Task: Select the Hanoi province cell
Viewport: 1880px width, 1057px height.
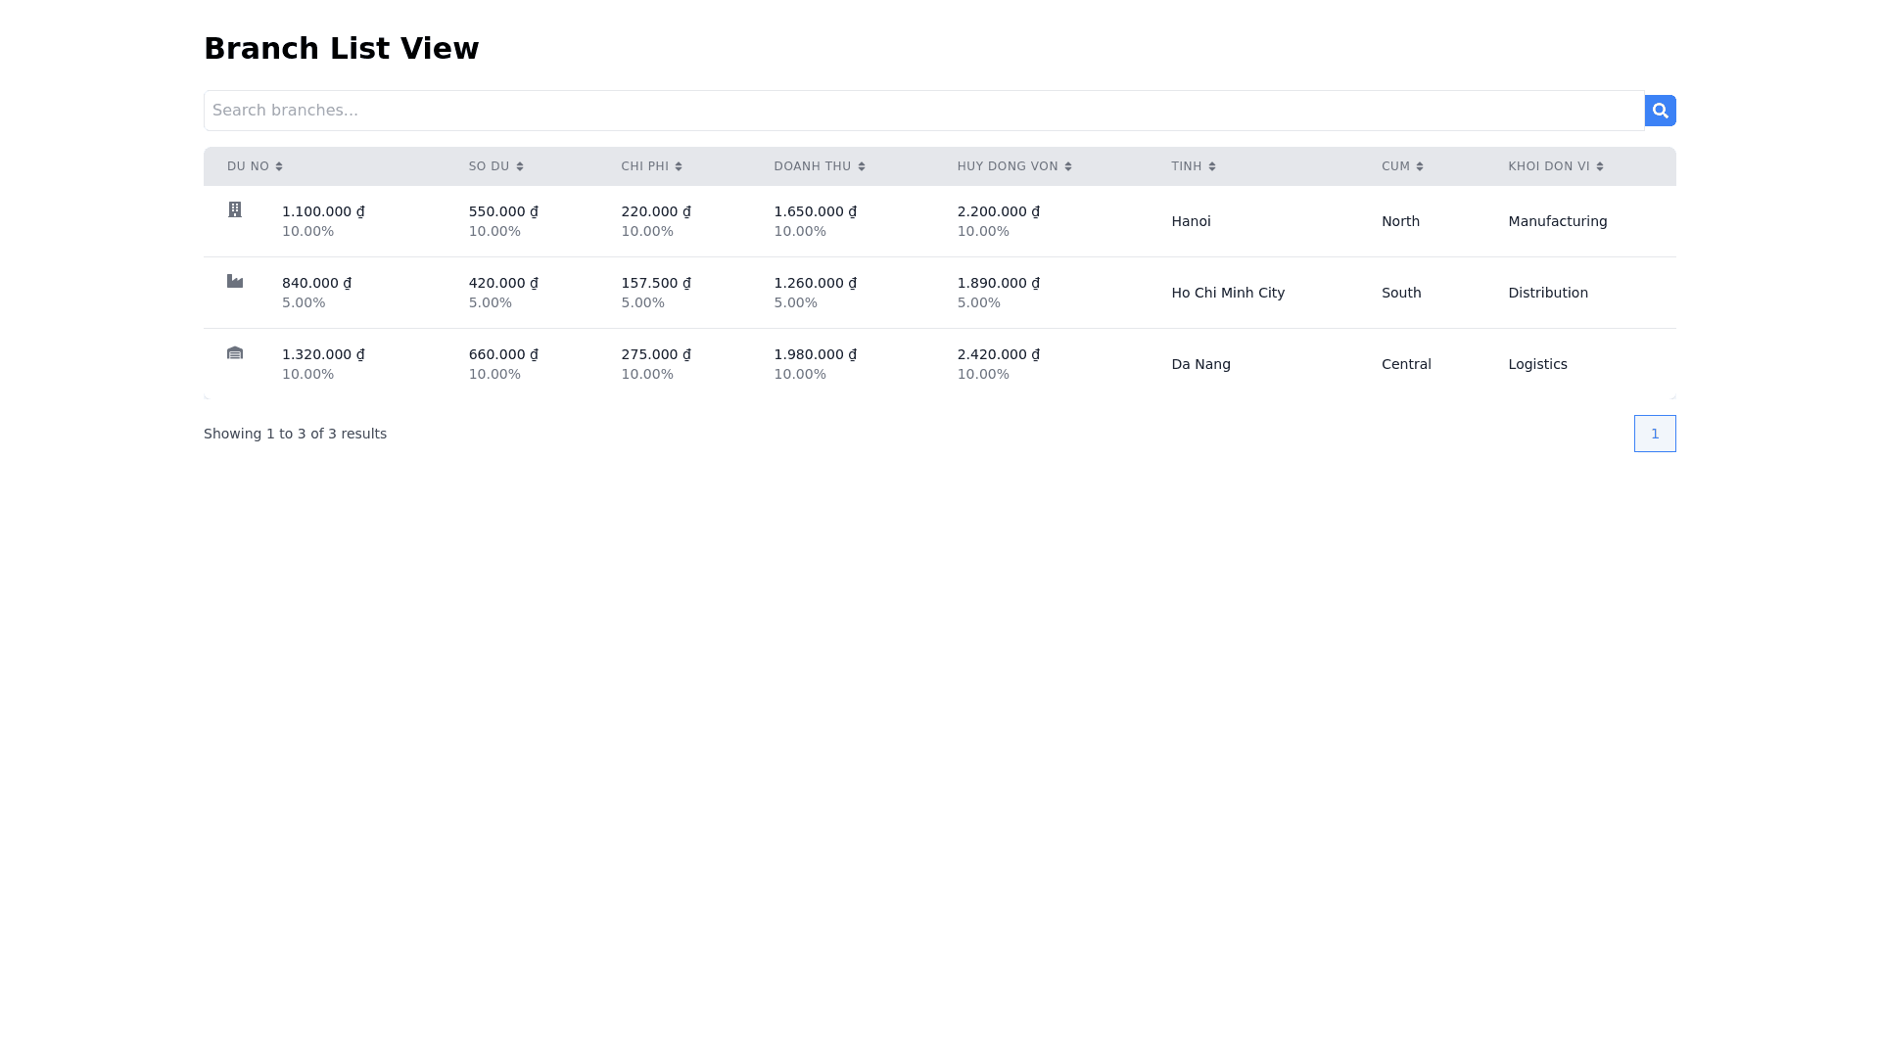Action: tap(1191, 221)
